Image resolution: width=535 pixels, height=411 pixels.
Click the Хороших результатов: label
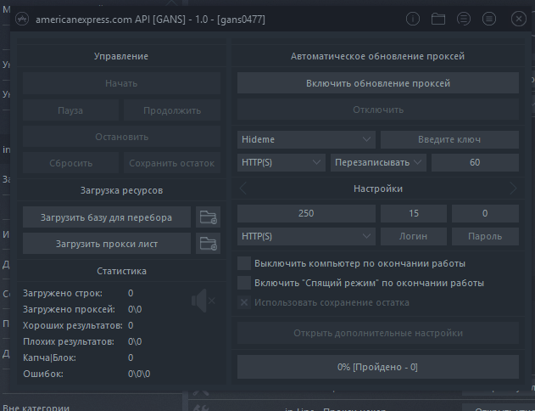tap(73, 325)
